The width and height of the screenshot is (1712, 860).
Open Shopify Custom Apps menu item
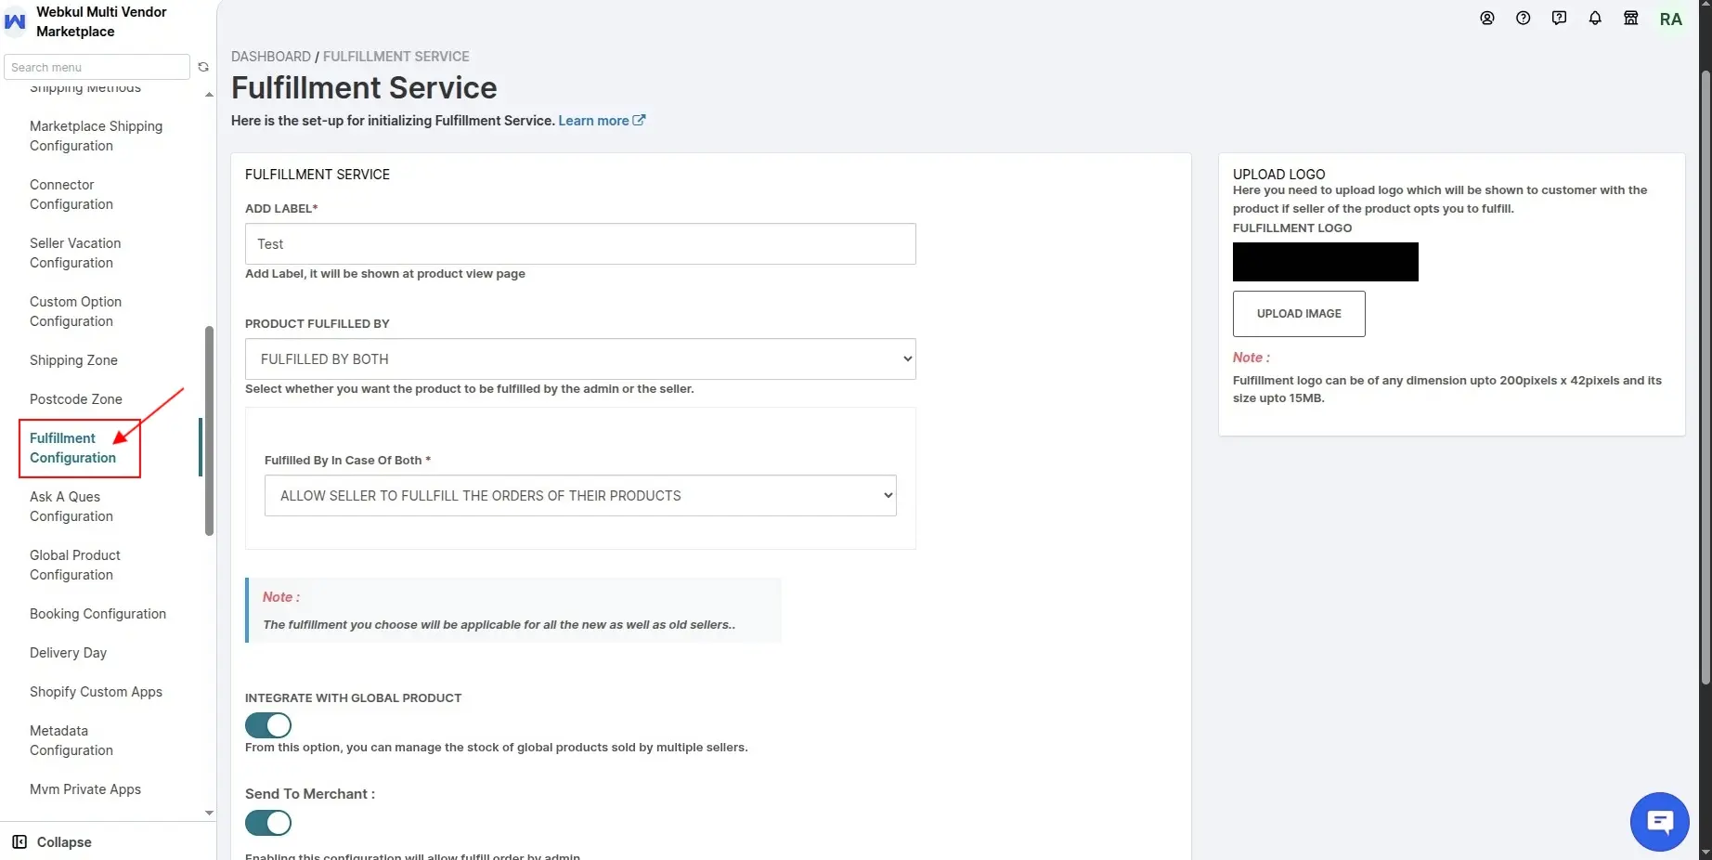96,692
